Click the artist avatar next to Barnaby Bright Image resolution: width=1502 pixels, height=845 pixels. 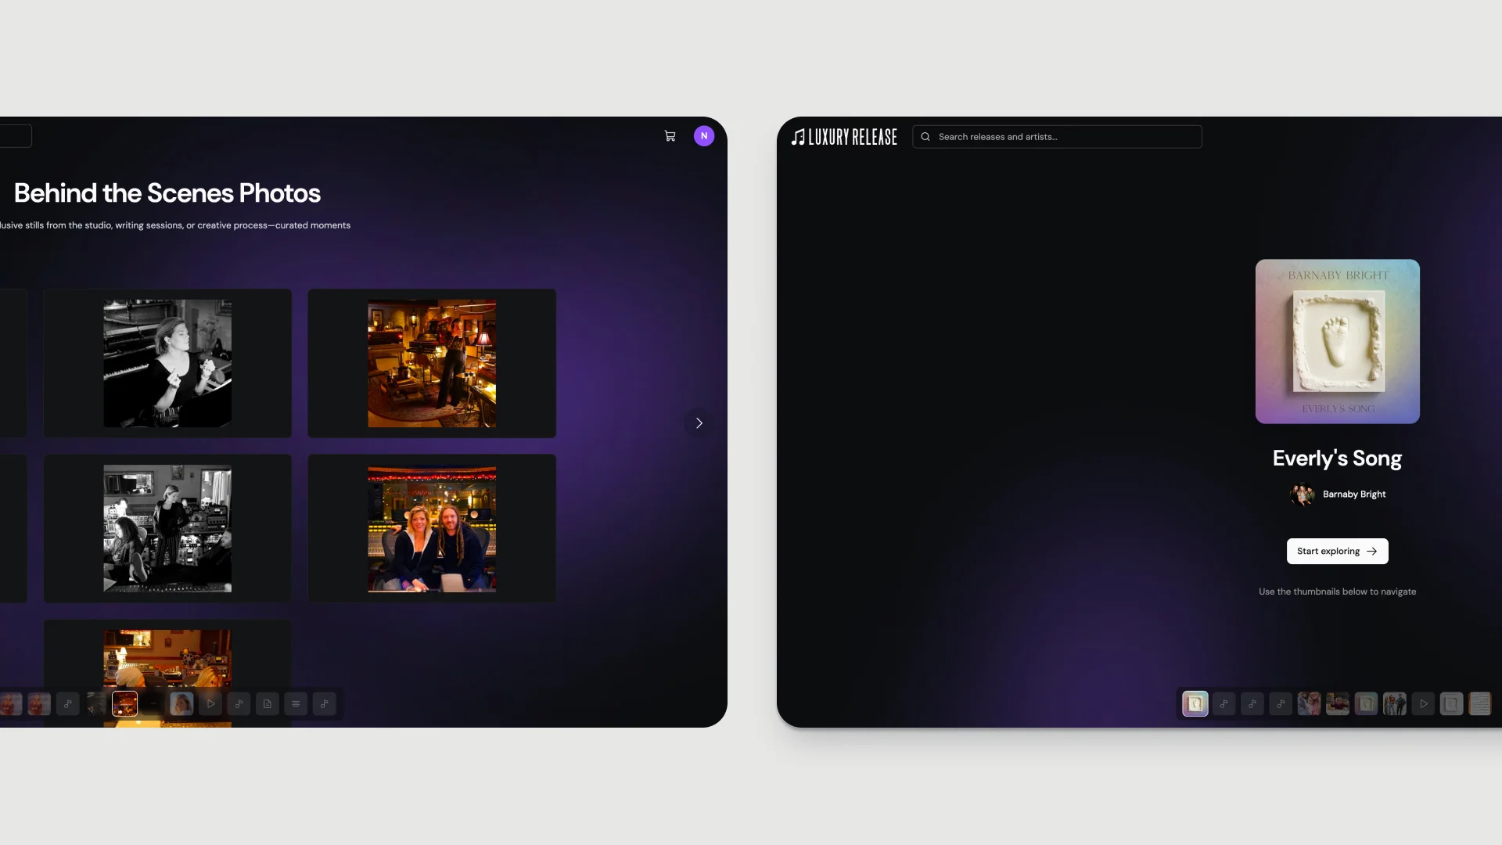1301,494
